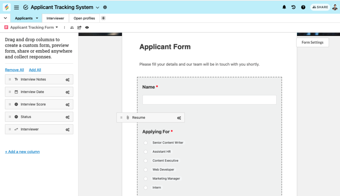Open settings gear for Interview Notes column
340x196 pixels.
tap(67, 80)
